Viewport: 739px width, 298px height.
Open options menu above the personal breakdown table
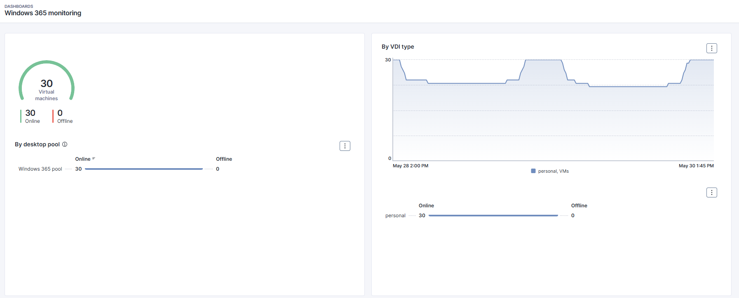tap(711, 192)
